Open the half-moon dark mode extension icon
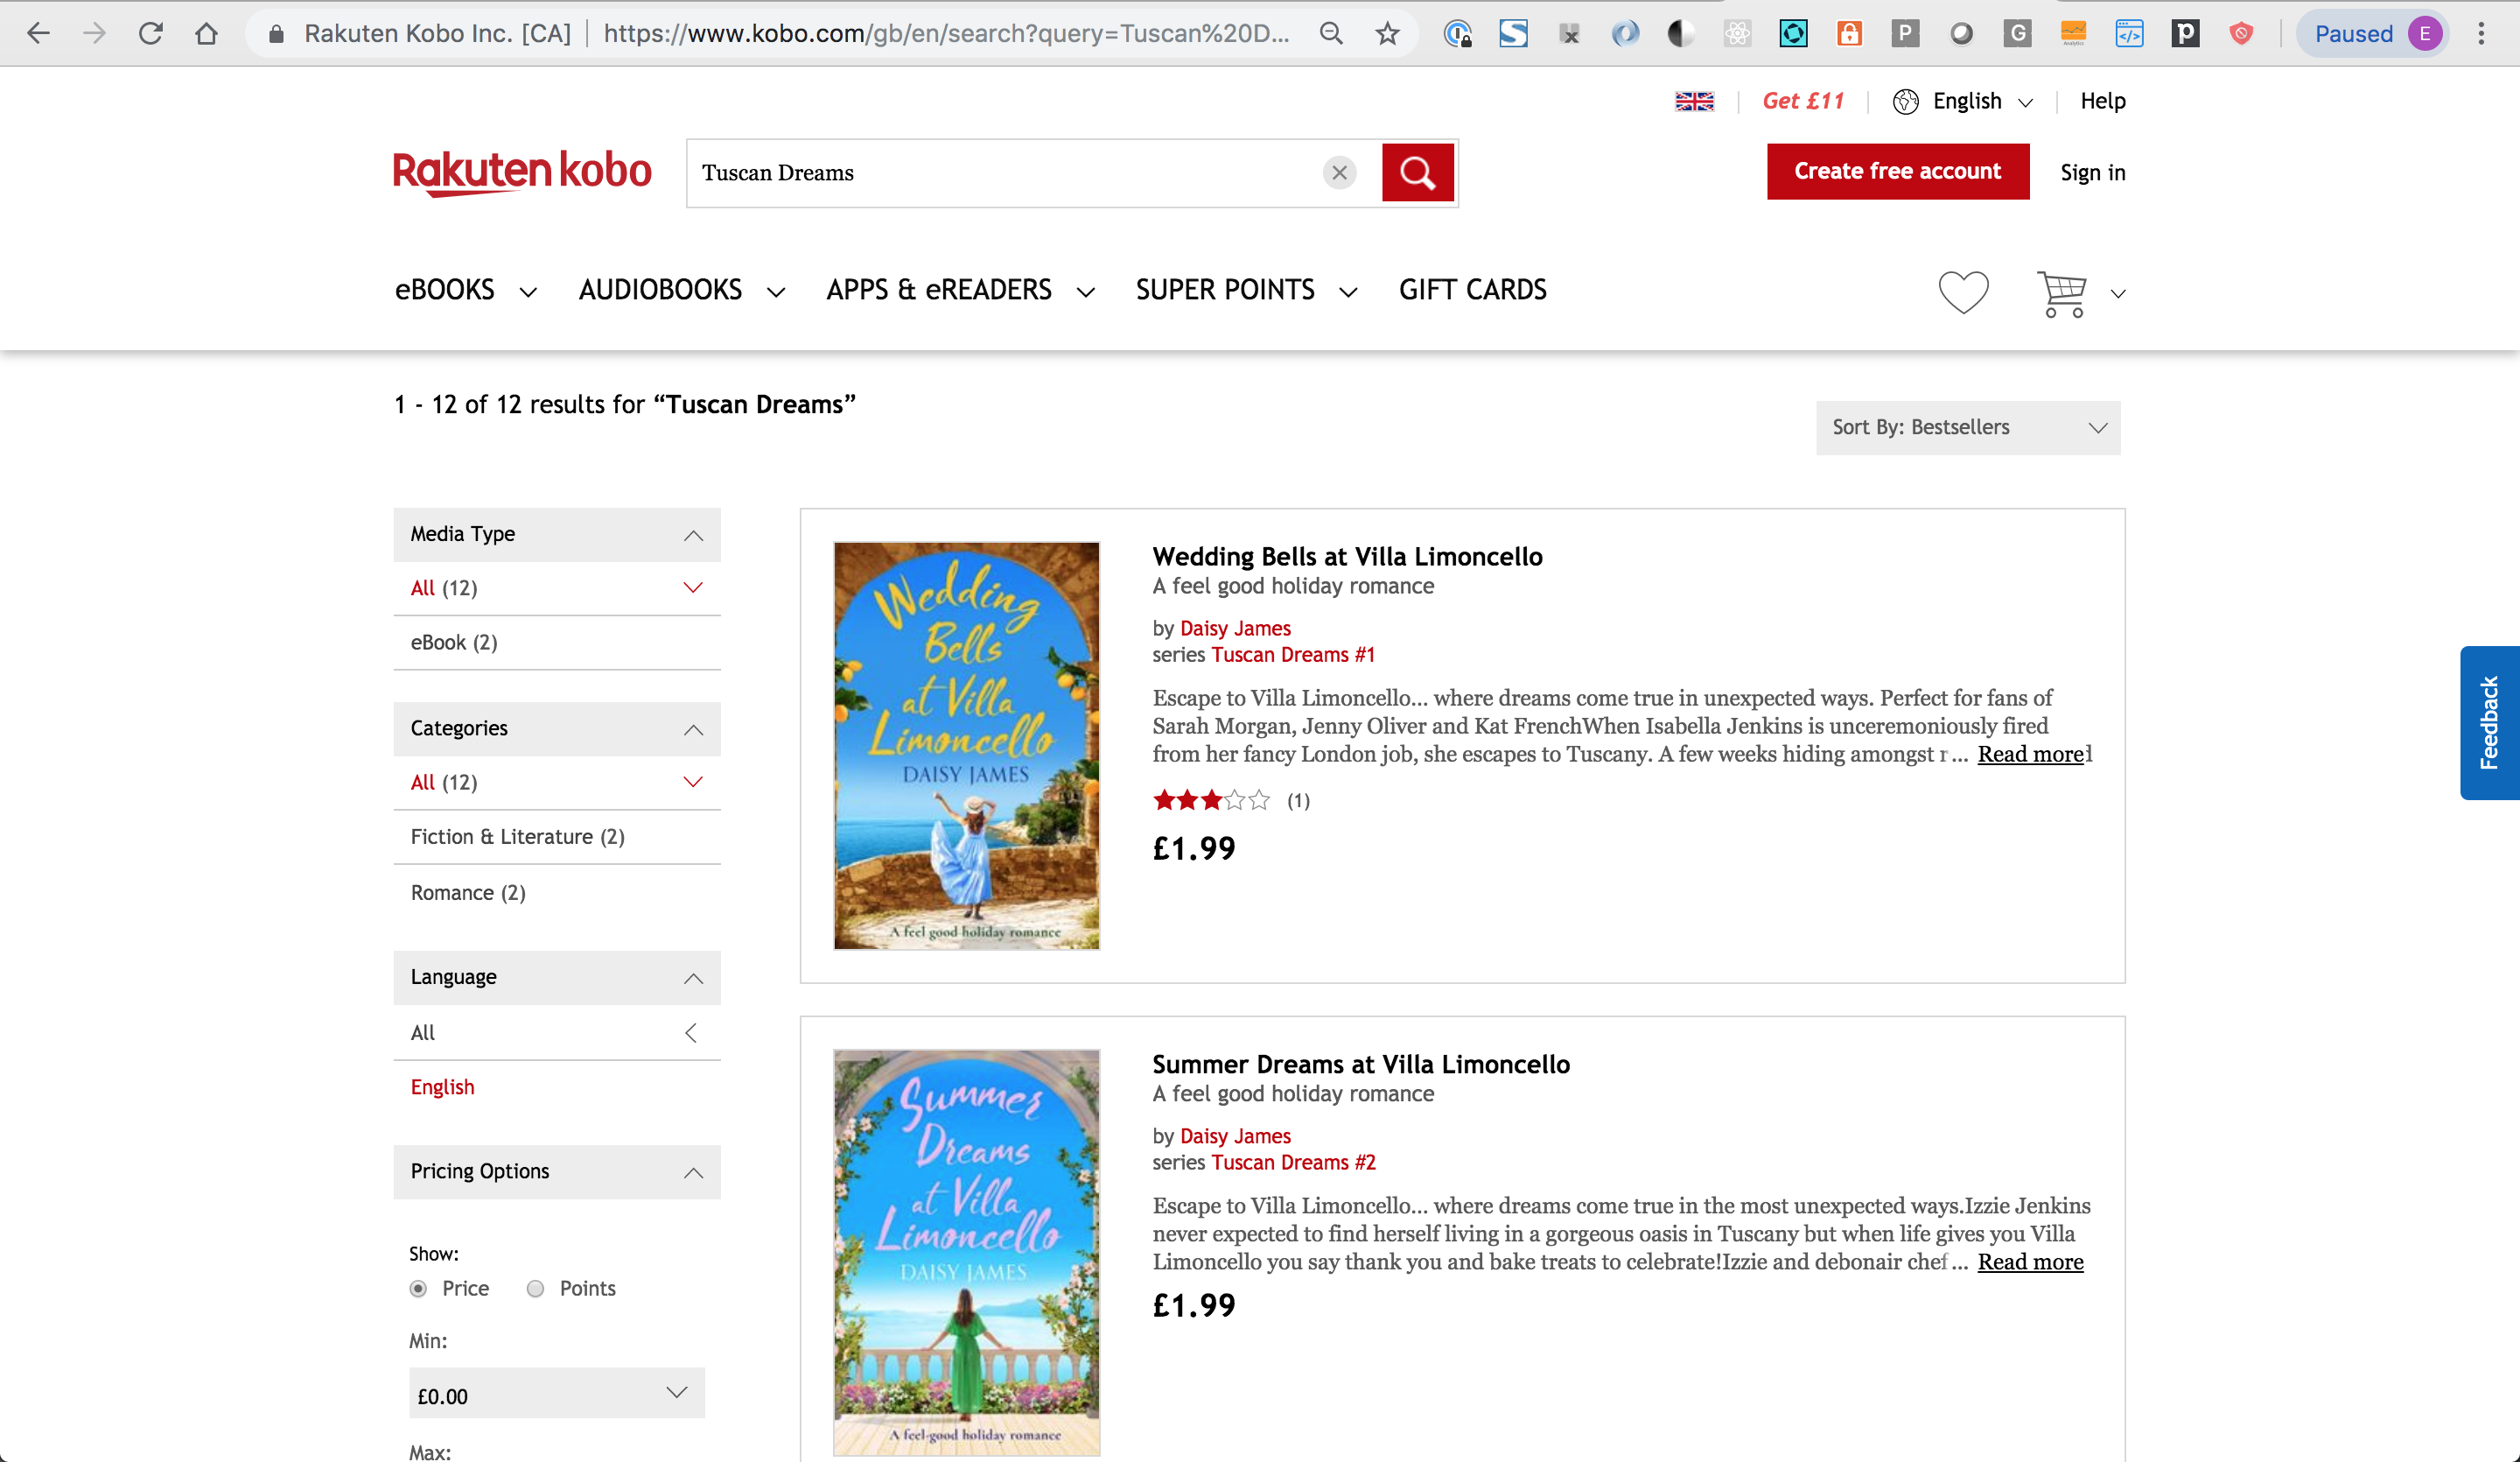Image resolution: width=2520 pixels, height=1462 pixels. point(1681,33)
